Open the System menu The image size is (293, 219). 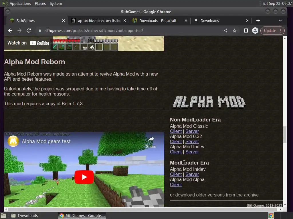[56, 3]
